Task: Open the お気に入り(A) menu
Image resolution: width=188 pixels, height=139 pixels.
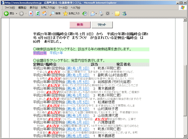Action: pos(48,8)
